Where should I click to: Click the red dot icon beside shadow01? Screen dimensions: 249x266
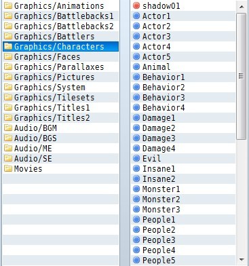click(136, 5)
